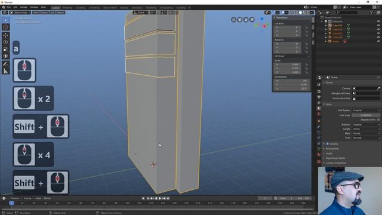Open the timeline Keying menu
Screen dimensions: 382x215
[x=29, y=198]
